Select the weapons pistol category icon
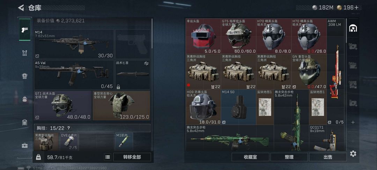 pos(25,30)
